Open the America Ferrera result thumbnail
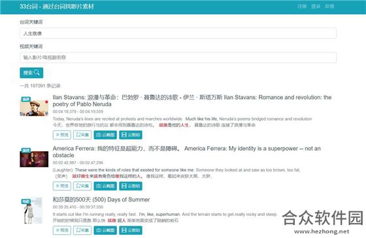366x238 pixels. [x=34, y=159]
